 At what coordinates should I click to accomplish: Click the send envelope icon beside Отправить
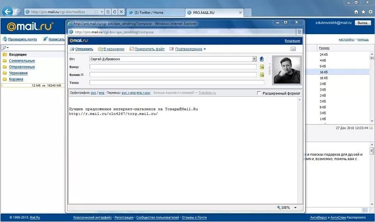pyautogui.click(x=72, y=49)
